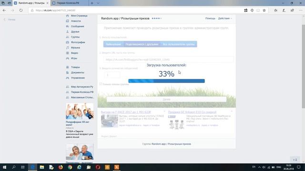Click the post URL input field
Image resolution: width=305 pixels, height=171 pixels.
168,59
